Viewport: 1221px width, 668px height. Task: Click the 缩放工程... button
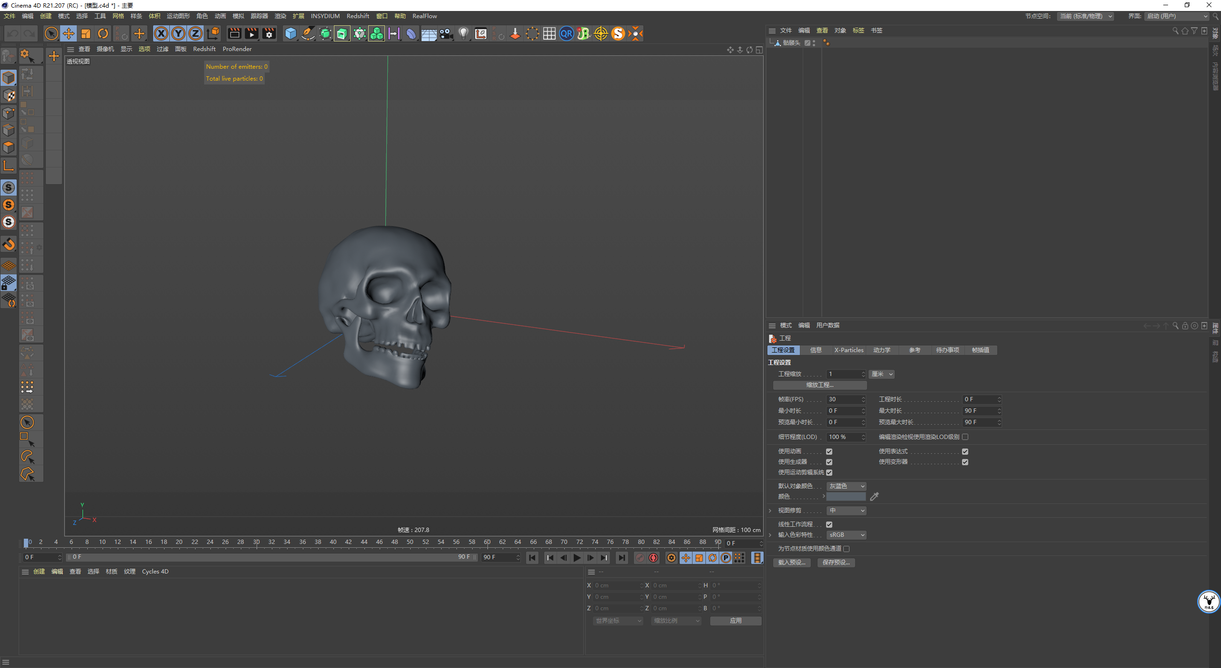tap(820, 385)
